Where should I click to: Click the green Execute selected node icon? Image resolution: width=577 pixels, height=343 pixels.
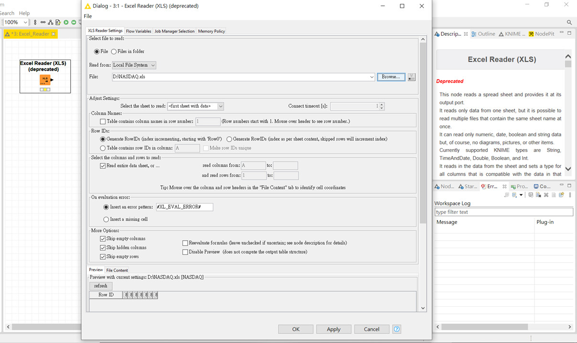coord(66,22)
